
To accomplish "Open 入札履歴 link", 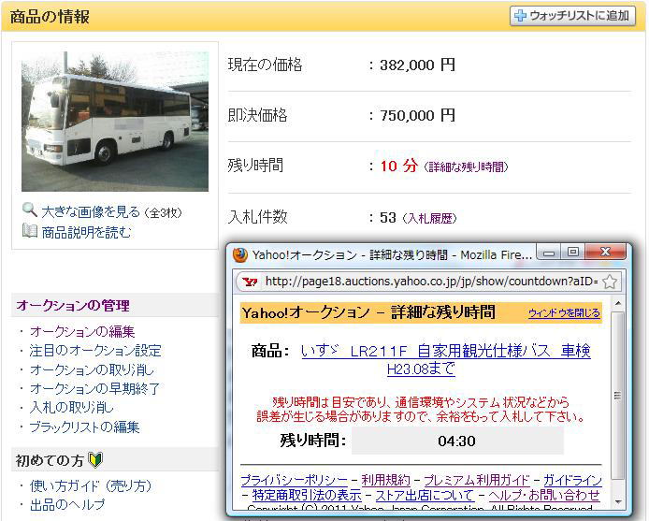I will pos(429,218).
